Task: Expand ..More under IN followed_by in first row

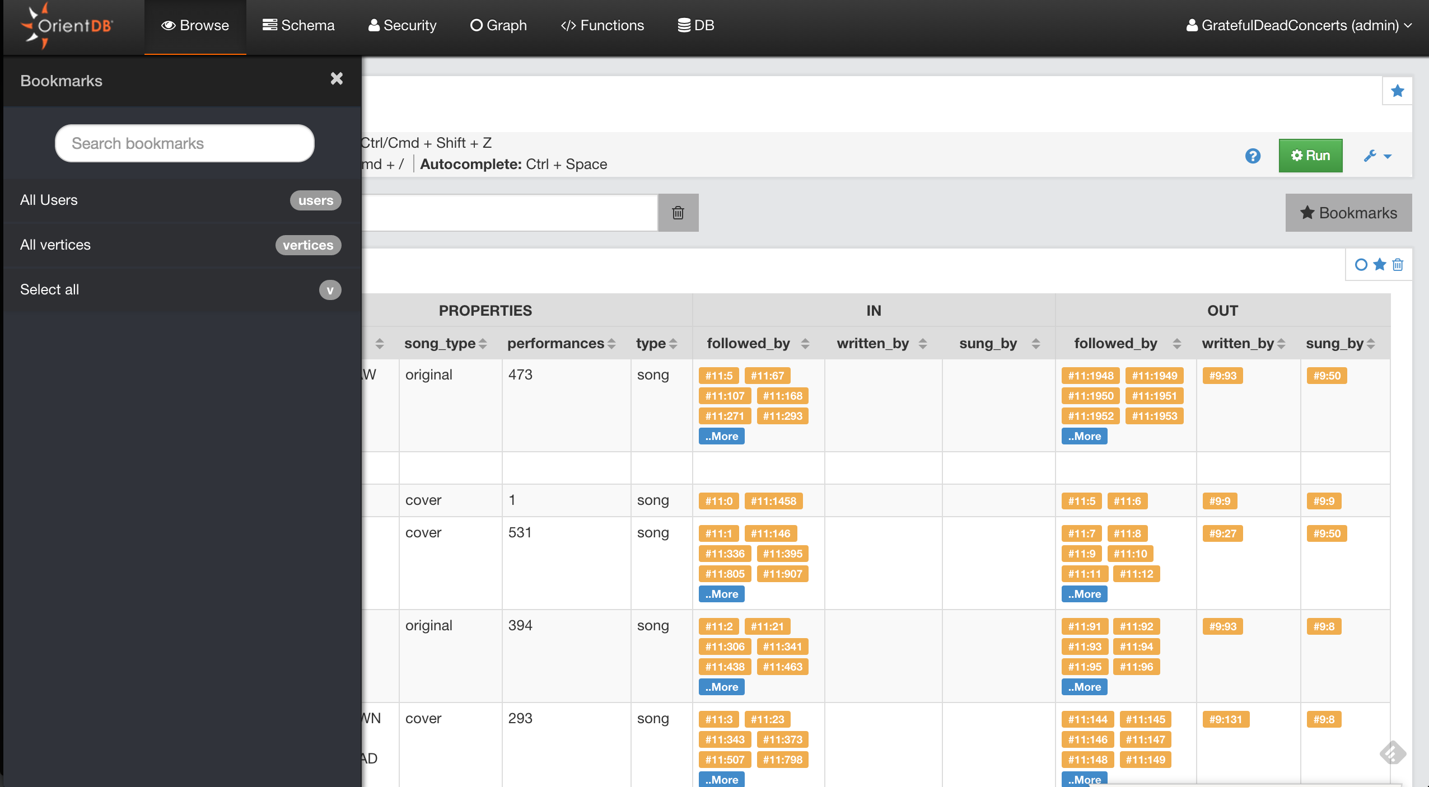Action: pos(721,436)
